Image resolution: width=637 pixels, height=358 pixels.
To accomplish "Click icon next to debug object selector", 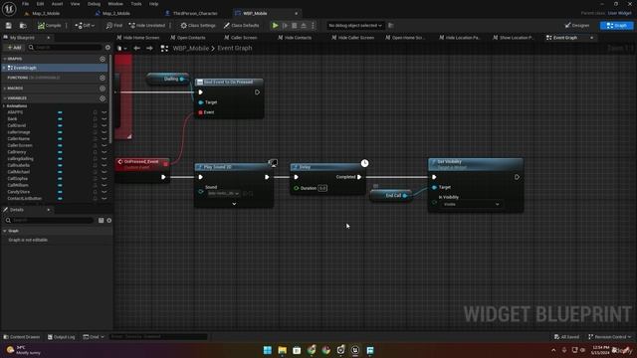I will 391,26.
